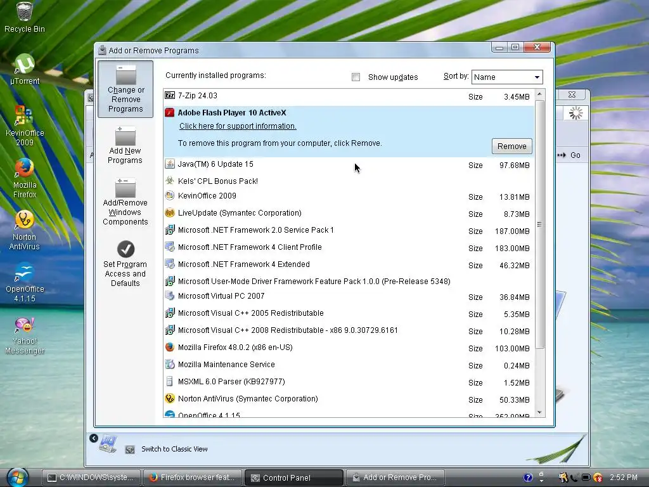
Task: Open OpenOffice 4.1.15 desktop shortcut
Action: tap(25, 282)
